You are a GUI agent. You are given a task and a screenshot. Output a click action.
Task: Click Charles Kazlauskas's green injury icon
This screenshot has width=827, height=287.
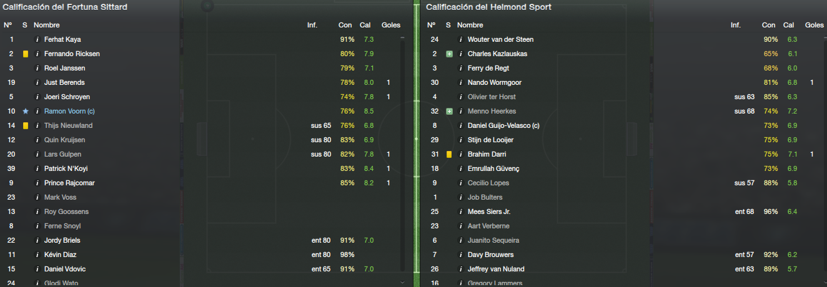tap(448, 54)
